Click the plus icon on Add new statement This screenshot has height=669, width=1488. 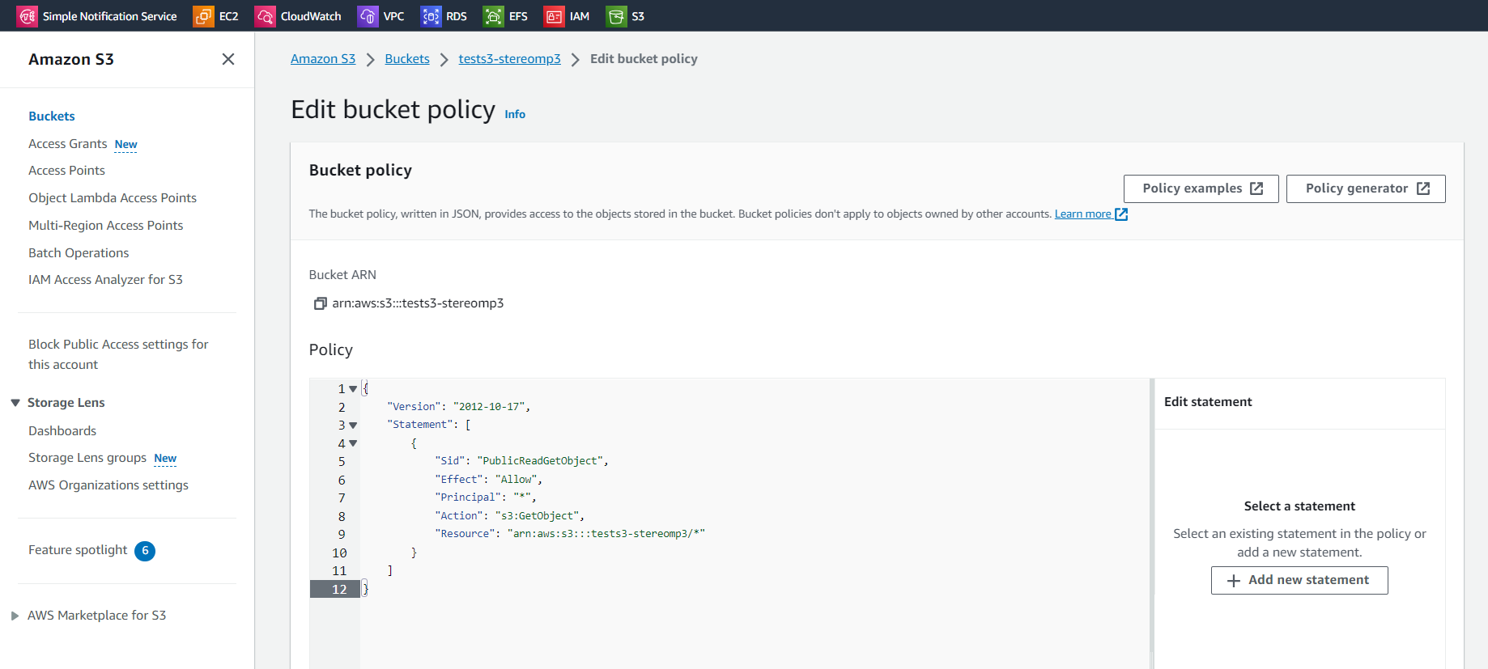1234,581
